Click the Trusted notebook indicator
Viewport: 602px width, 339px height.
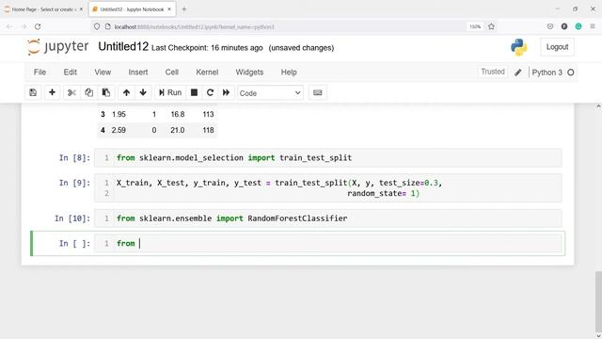point(493,72)
